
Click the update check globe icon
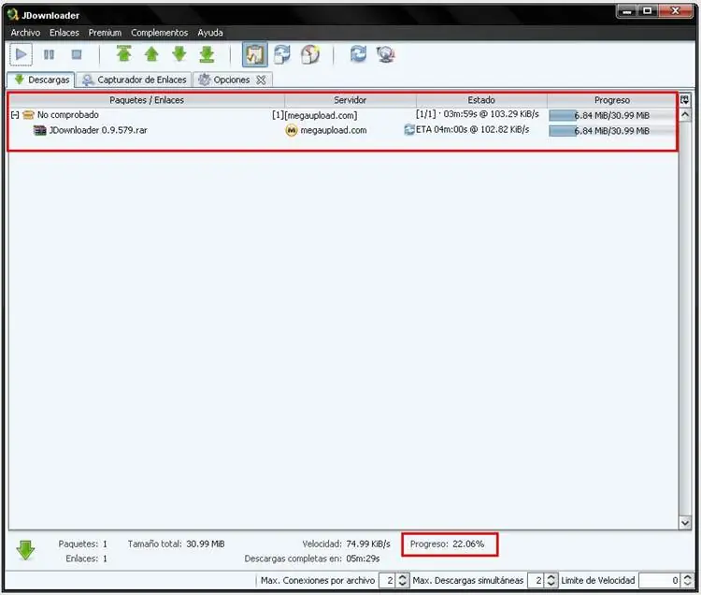(385, 54)
